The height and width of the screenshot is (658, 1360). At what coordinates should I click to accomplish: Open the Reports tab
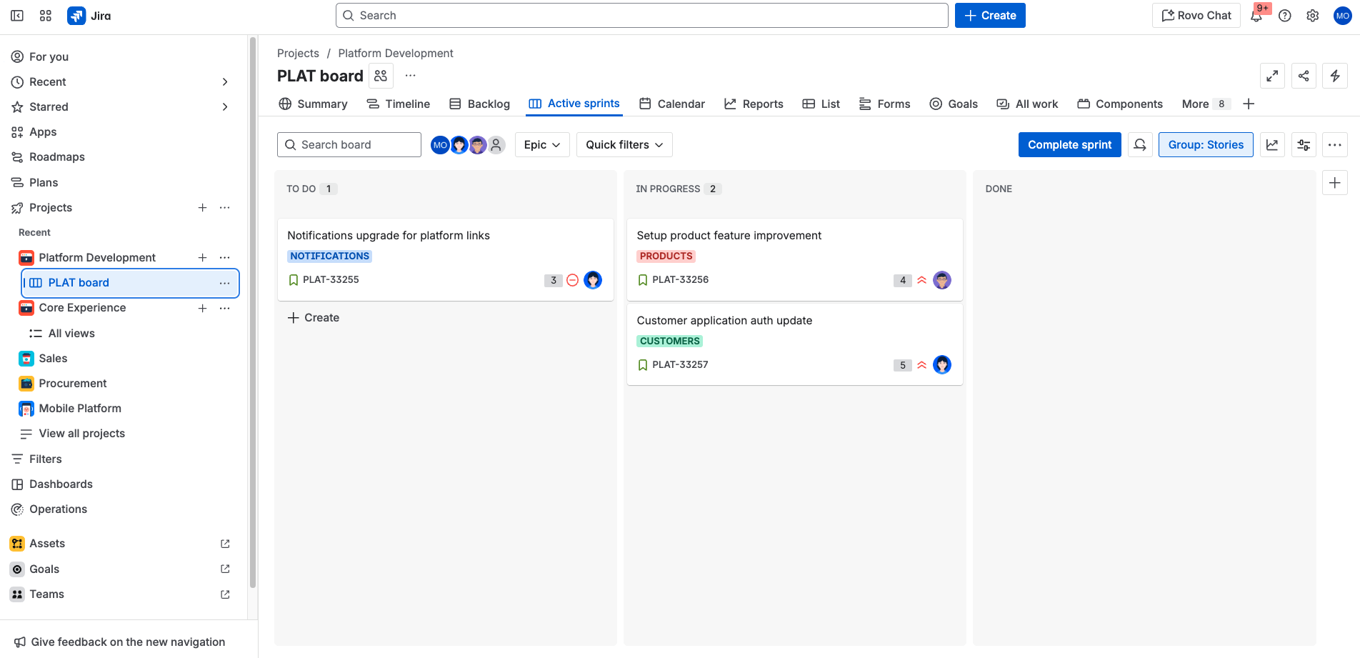[754, 104]
